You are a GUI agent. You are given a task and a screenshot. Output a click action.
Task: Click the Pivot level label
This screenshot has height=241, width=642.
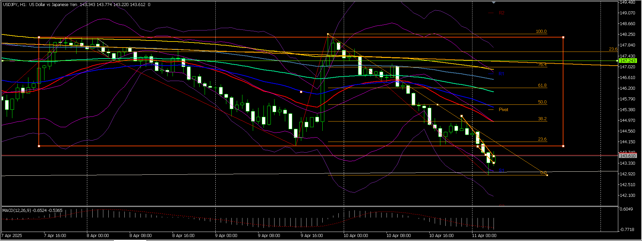[x=503, y=110]
